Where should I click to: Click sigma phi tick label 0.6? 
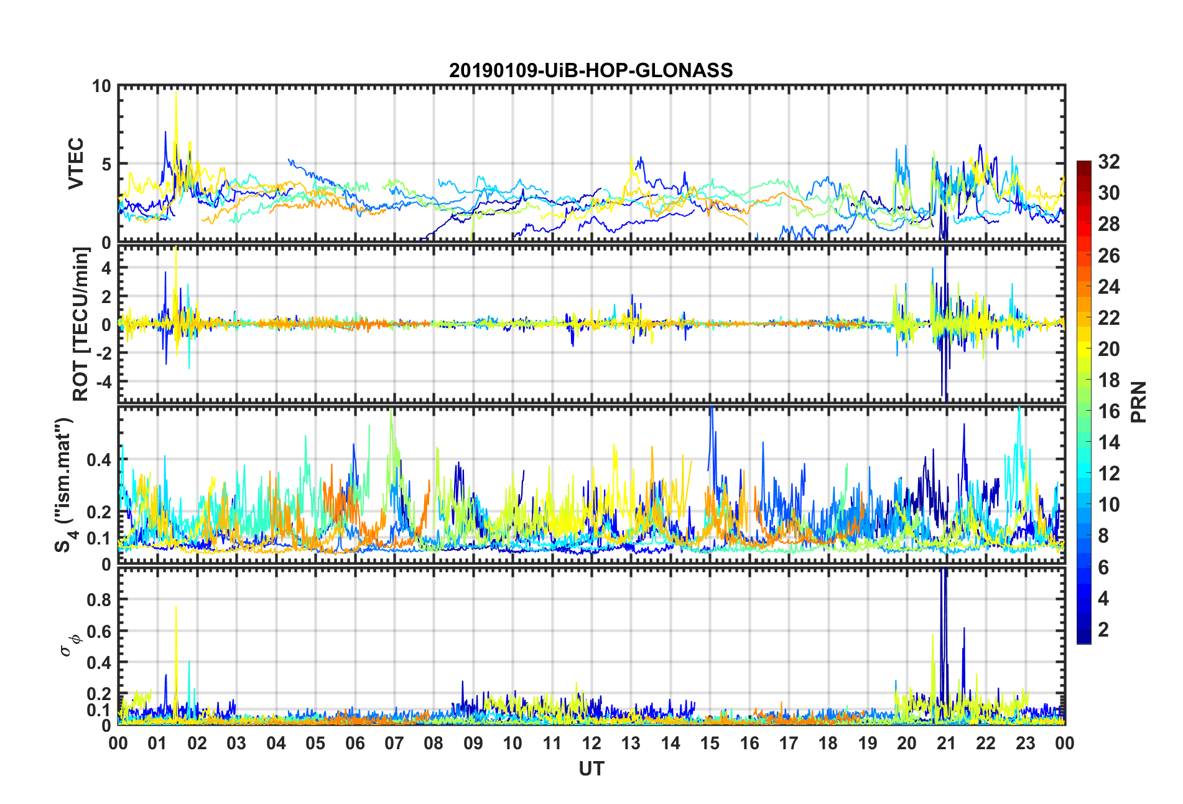[99, 631]
